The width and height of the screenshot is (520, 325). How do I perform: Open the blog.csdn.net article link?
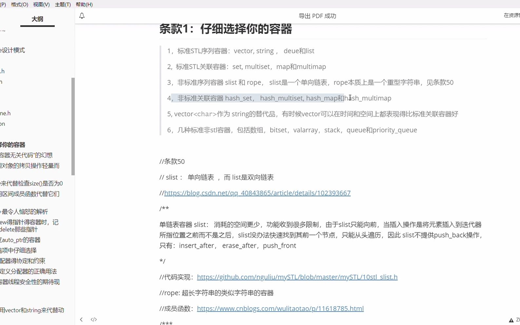[x=257, y=193]
